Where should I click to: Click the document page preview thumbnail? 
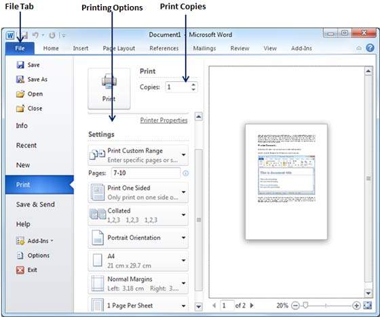click(286, 182)
